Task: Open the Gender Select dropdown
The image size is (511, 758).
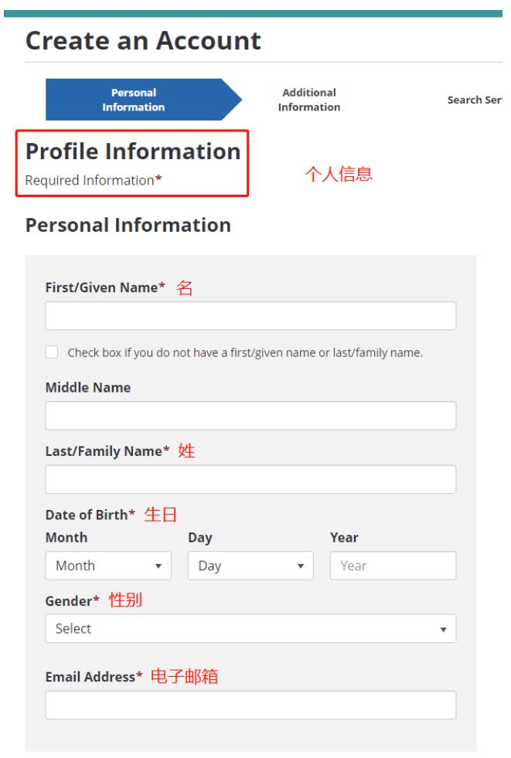Action: pos(250,629)
